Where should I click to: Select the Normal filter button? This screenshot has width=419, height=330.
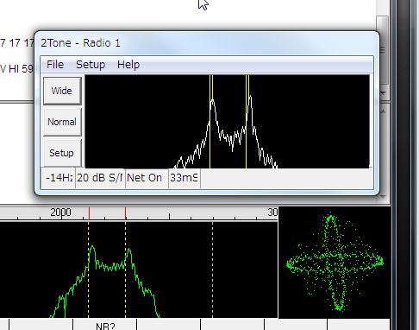(x=62, y=122)
